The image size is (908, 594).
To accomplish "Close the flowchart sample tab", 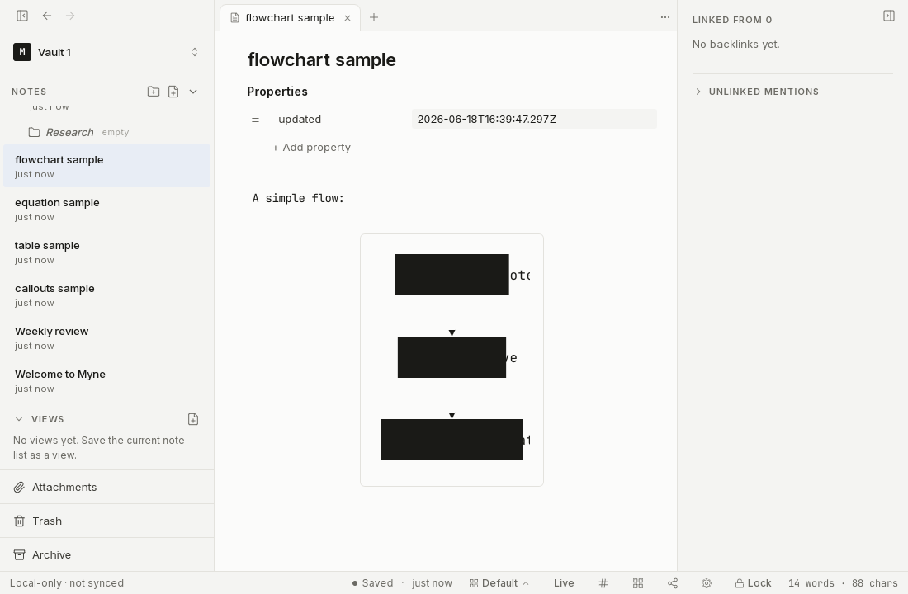I will pos(348,18).
